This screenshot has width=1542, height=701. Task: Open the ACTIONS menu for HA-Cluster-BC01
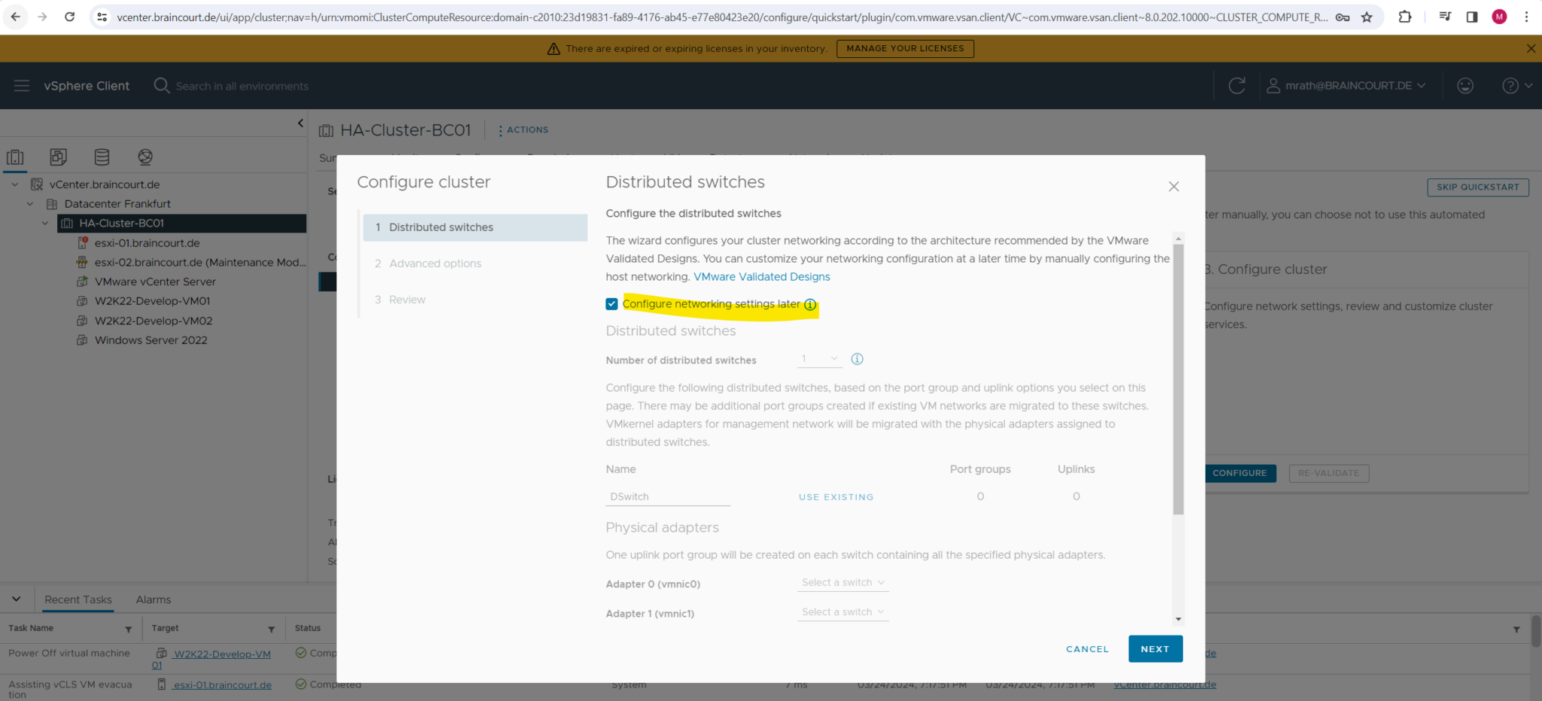point(523,130)
